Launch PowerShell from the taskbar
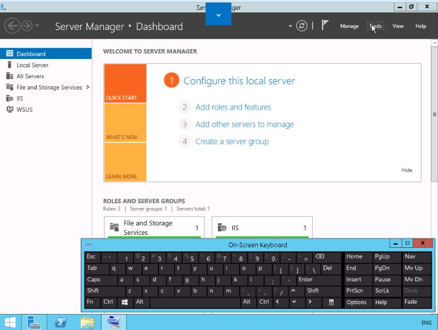 [61, 322]
